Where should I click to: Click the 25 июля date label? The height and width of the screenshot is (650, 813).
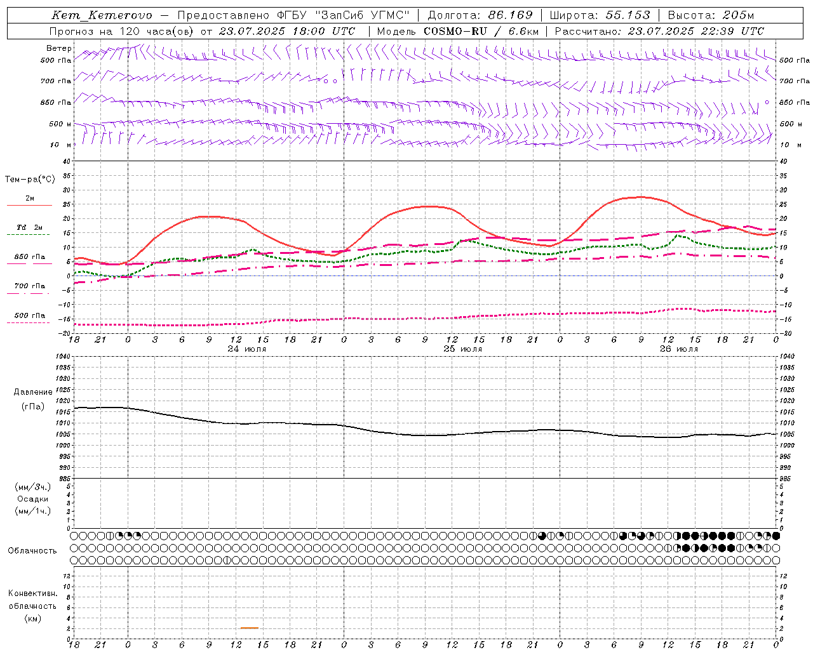(x=463, y=349)
